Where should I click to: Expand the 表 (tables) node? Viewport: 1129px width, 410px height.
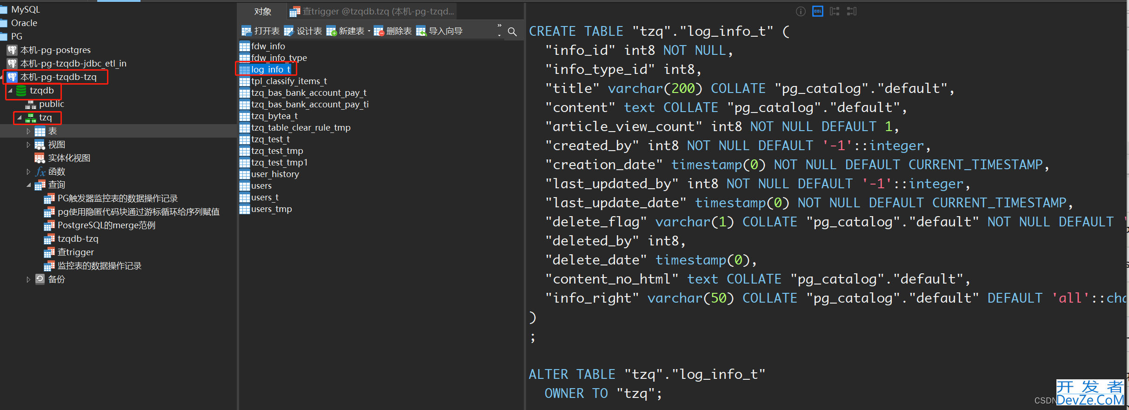tap(28, 132)
